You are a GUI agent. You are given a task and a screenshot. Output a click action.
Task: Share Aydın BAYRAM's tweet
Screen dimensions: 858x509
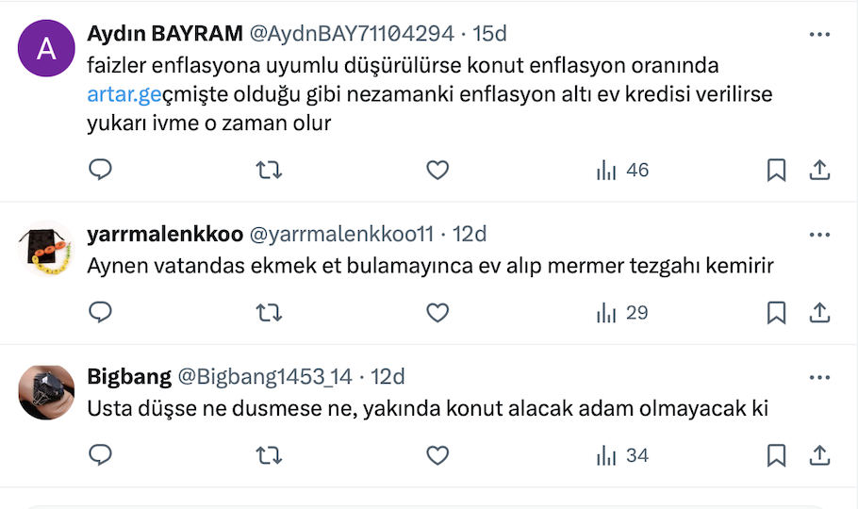(819, 170)
